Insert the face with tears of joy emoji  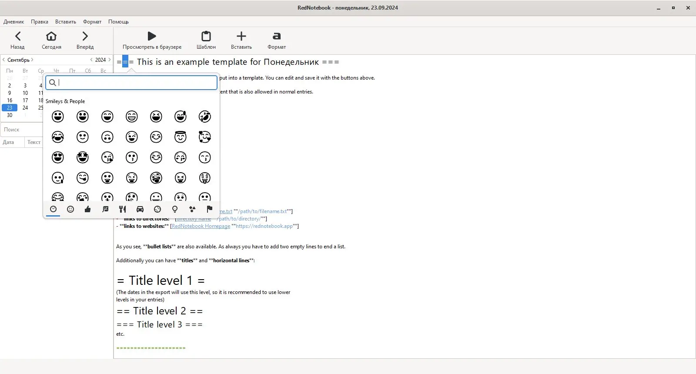[x=58, y=137]
